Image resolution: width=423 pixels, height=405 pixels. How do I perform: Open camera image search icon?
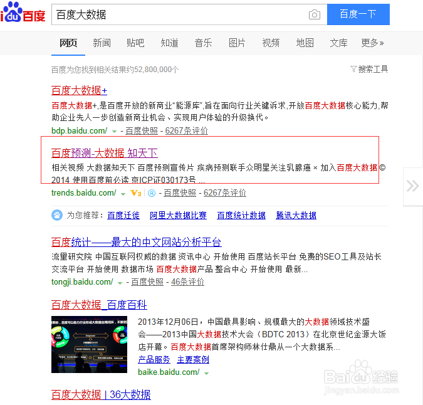(315, 14)
